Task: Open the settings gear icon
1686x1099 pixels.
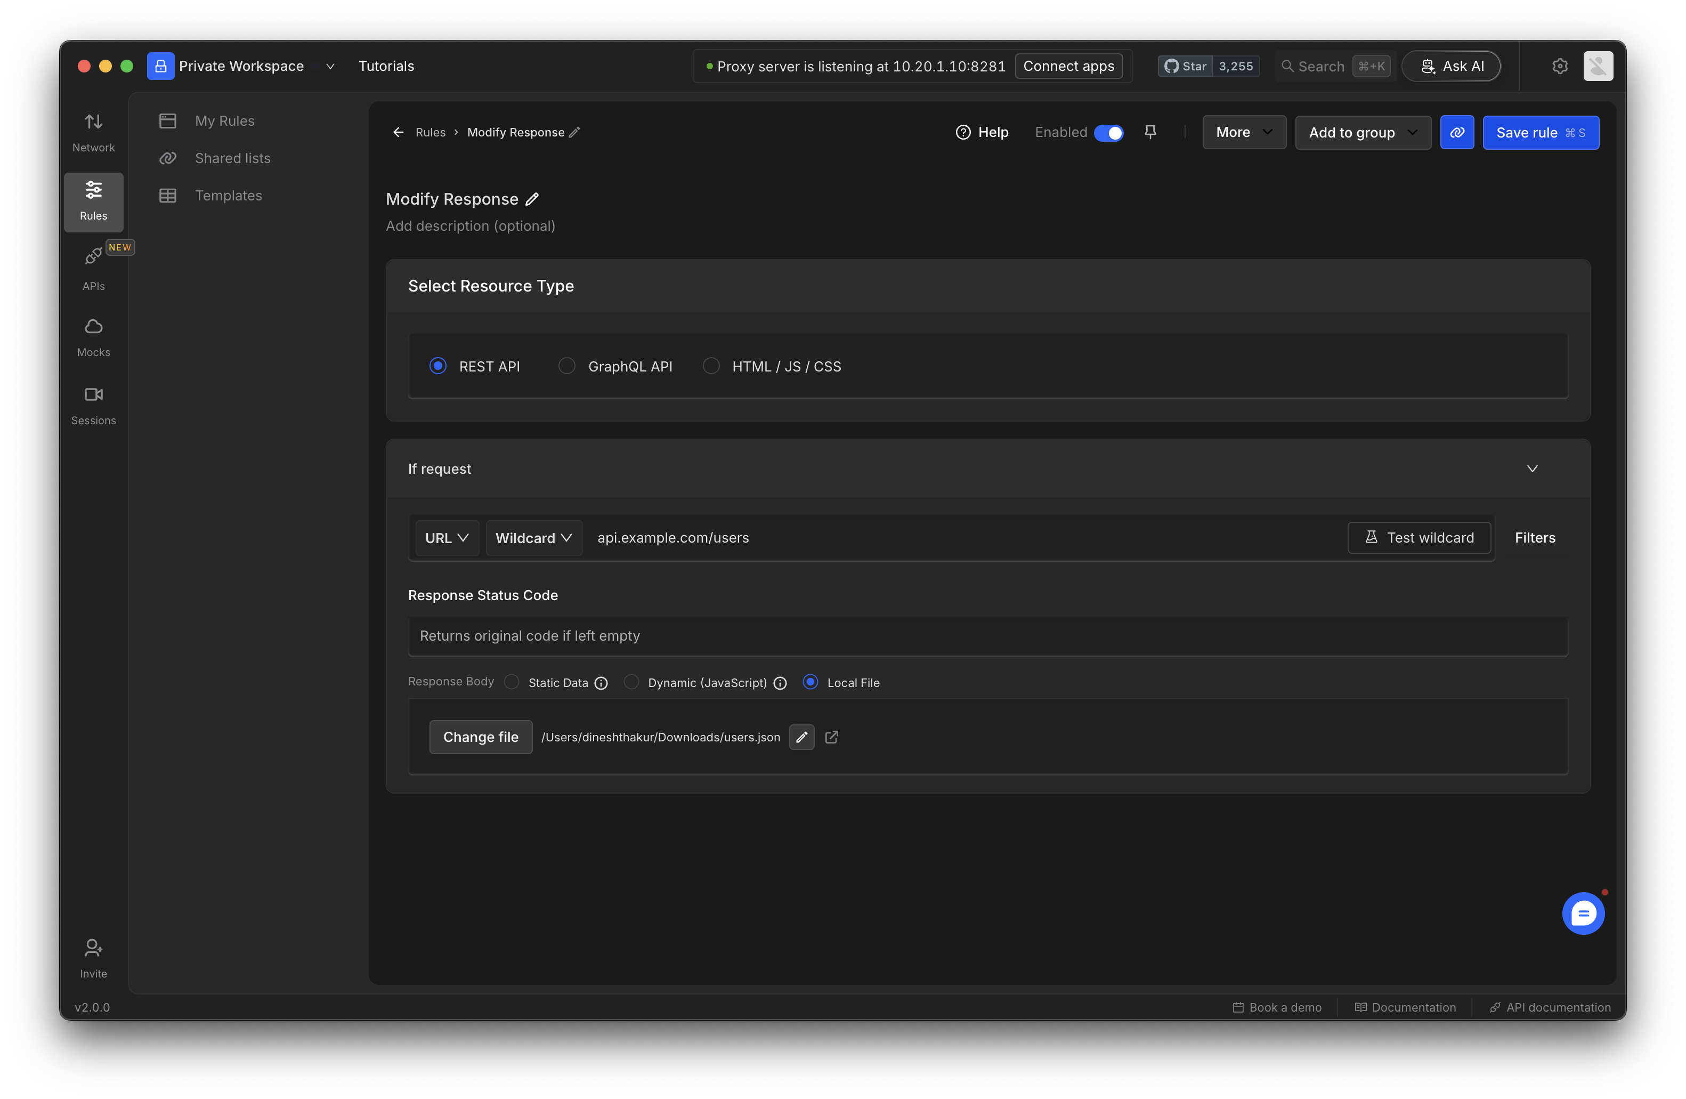Action: click(x=1559, y=66)
